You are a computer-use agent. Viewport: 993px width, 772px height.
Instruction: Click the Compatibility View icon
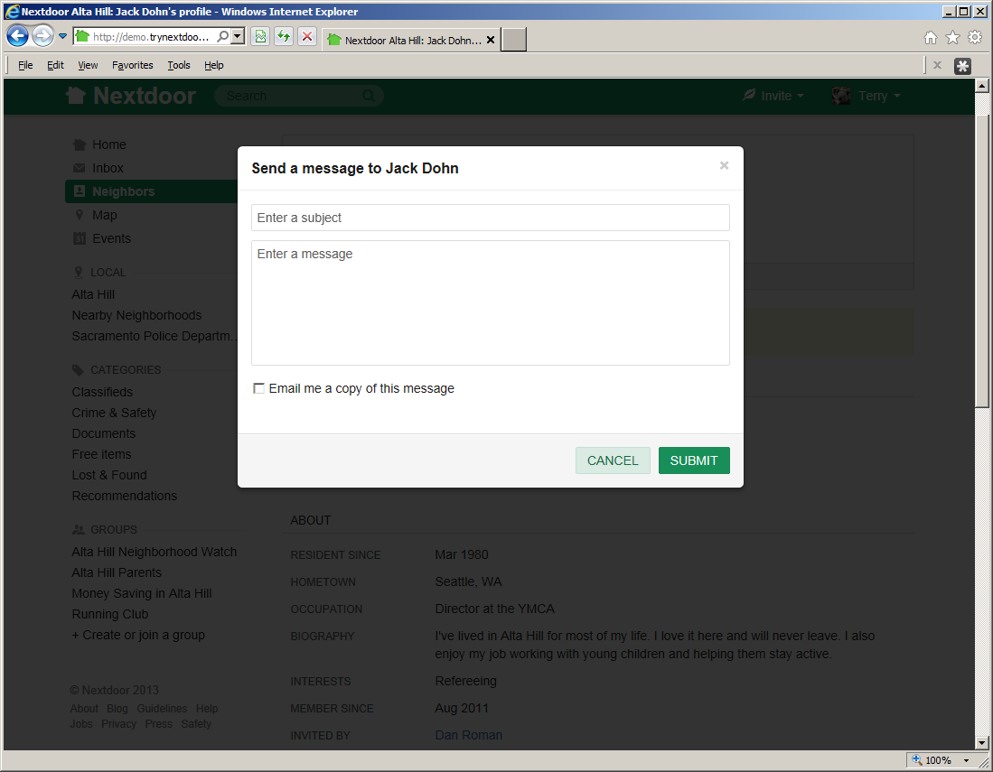point(260,37)
